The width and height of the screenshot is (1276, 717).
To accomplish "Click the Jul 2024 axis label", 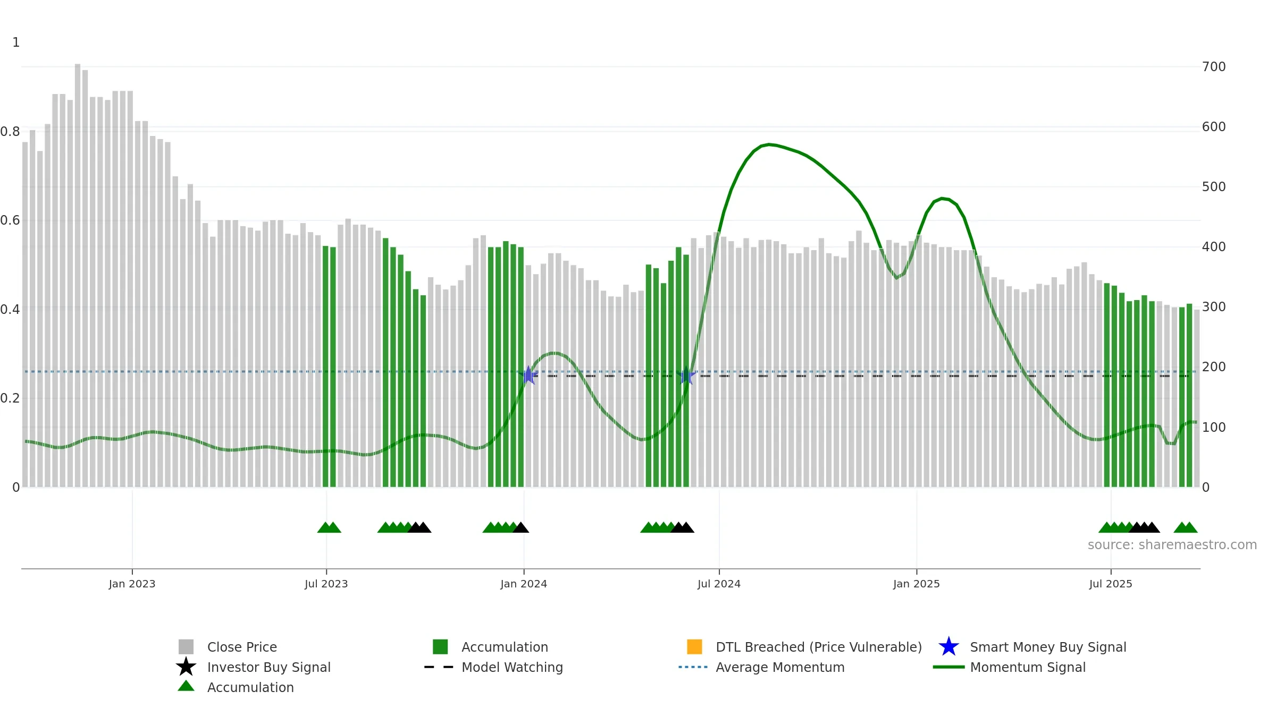I will coord(719,584).
